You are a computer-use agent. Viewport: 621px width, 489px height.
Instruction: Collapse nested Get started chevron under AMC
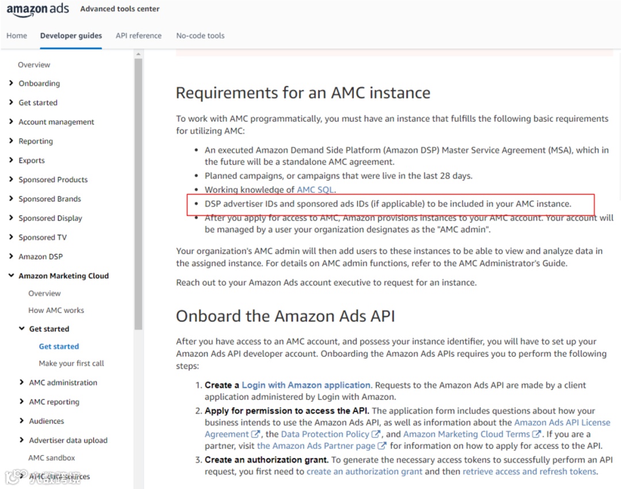point(22,328)
